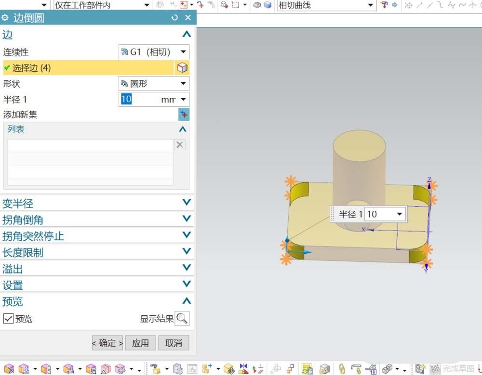Open the 连续性 dropdown showing G1 (相切)
The height and width of the screenshot is (375, 482).
point(183,52)
